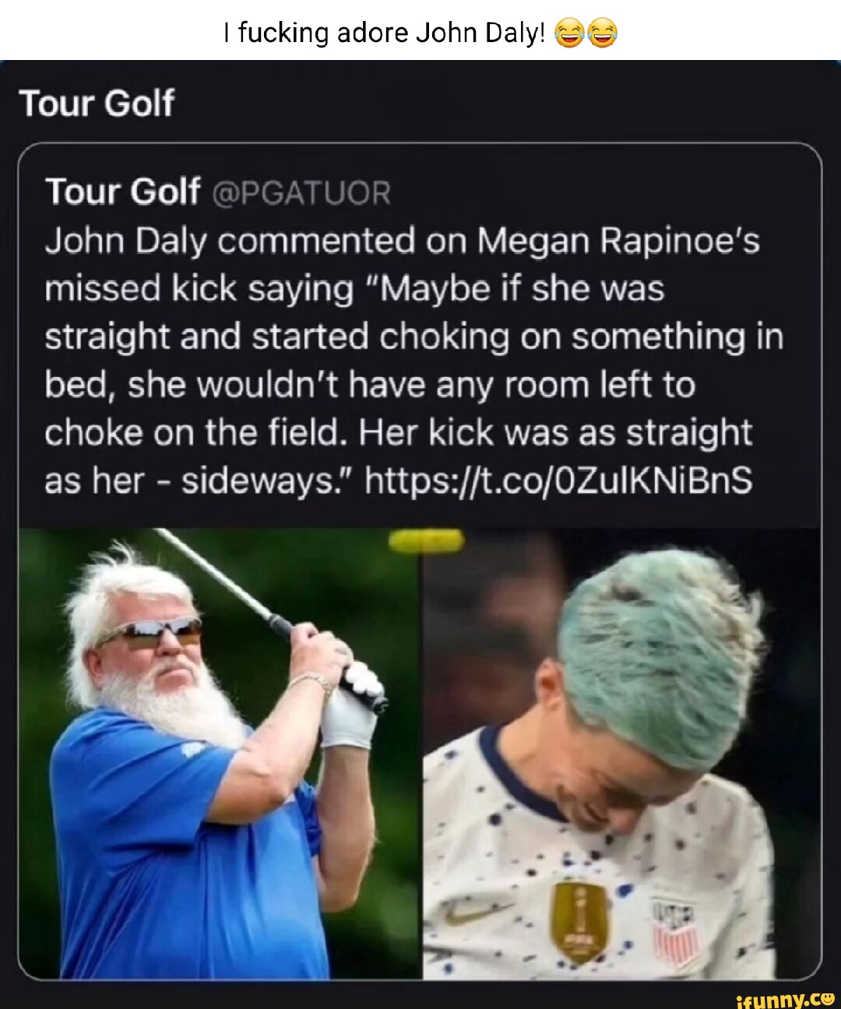Image resolution: width=841 pixels, height=1009 pixels.
Task: Click the @PGATUOR handle
Action: click(301, 192)
